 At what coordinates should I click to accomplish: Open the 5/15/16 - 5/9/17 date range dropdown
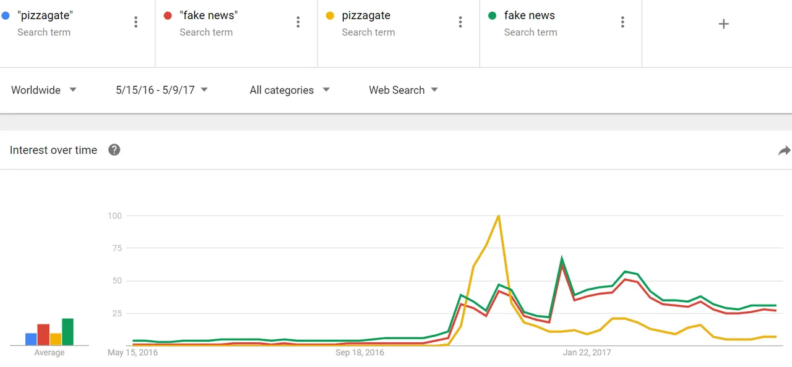pyautogui.click(x=162, y=90)
